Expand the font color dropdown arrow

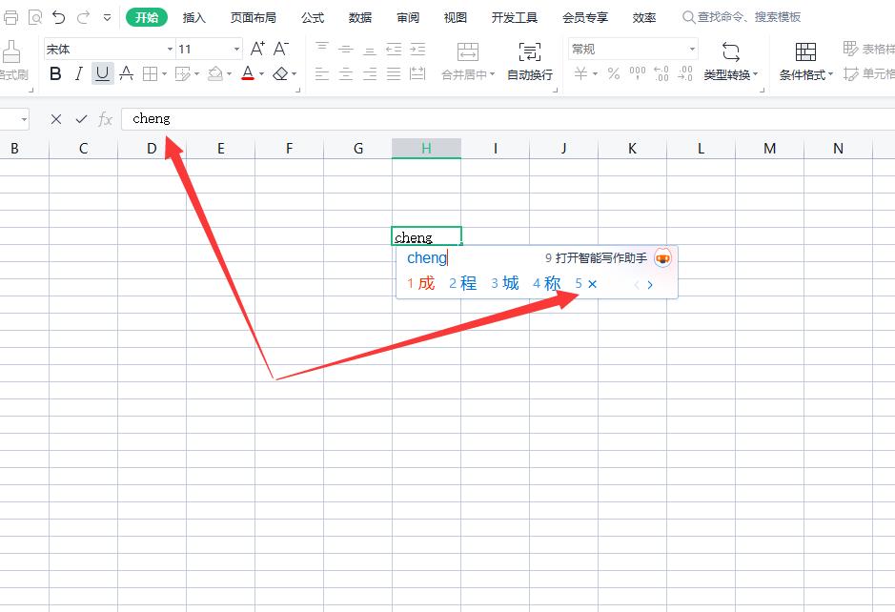pyautogui.click(x=261, y=73)
